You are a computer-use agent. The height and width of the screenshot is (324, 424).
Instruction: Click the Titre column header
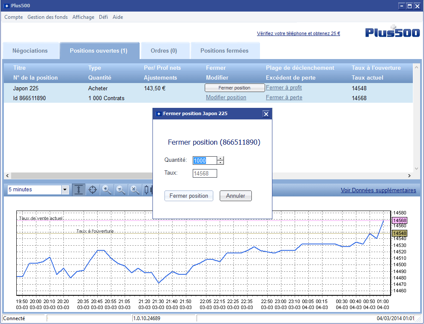pyautogui.click(x=19, y=68)
